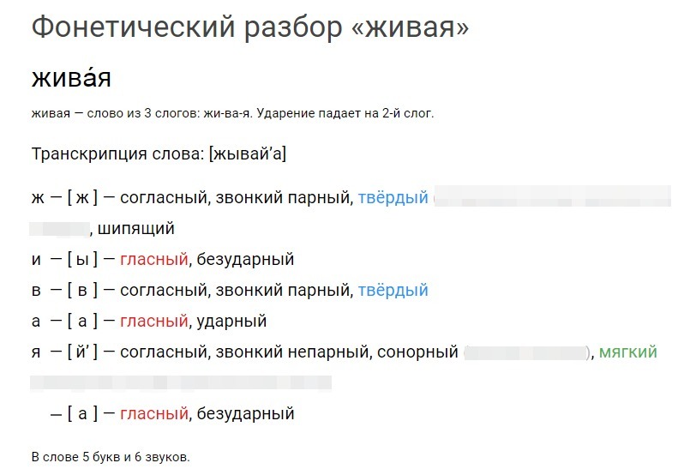
Task: Click the word "шипящий"
Action: pos(135,229)
